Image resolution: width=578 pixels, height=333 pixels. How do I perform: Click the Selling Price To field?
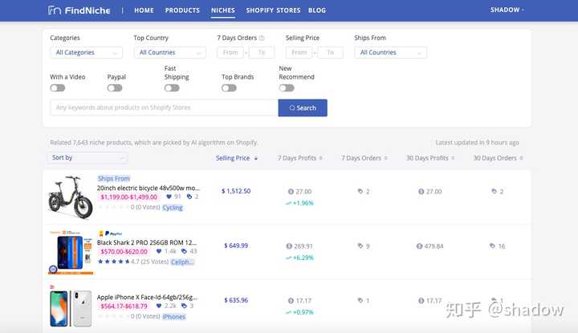330,53
